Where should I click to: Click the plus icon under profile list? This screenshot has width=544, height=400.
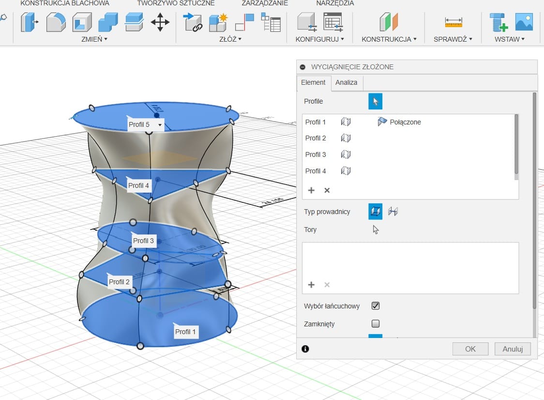click(x=311, y=190)
